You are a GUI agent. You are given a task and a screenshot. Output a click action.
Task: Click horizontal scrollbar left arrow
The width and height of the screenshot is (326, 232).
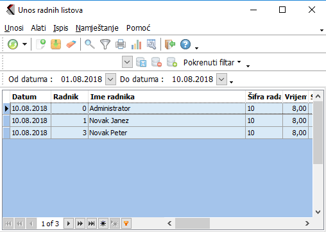click(x=169, y=224)
